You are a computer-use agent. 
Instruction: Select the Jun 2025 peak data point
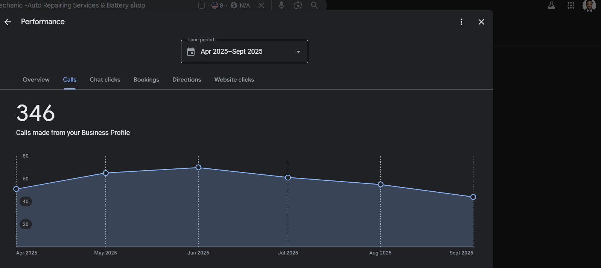198,167
